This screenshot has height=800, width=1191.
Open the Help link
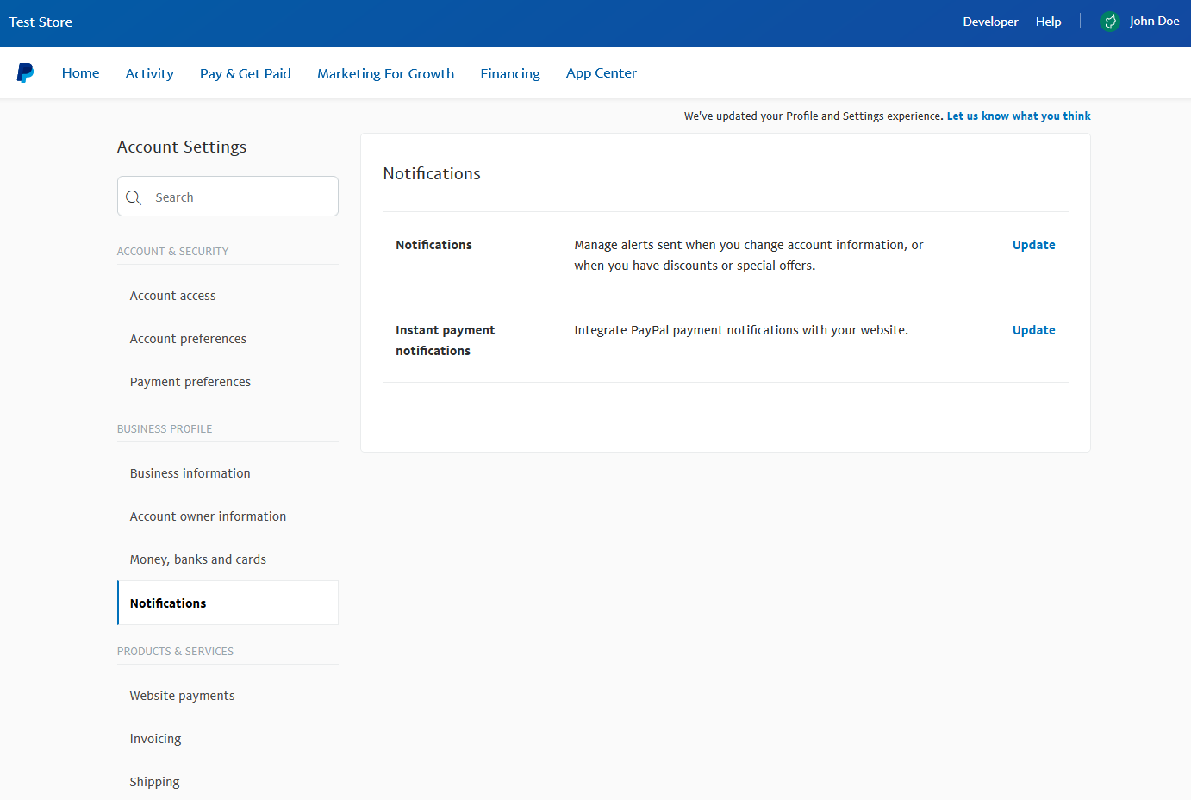(x=1048, y=22)
